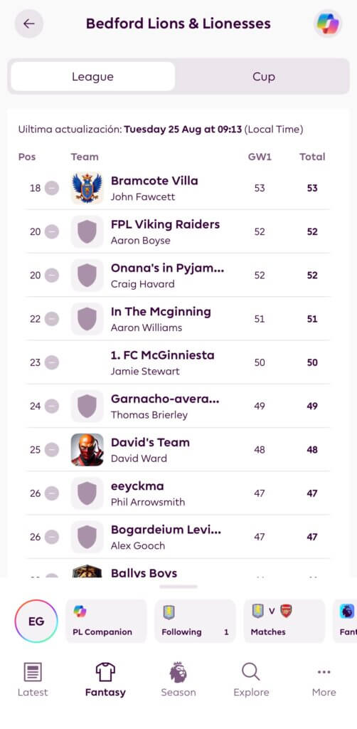Switch to the Cup tab
Image resolution: width=357 pixels, height=729 pixels.
click(264, 77)
